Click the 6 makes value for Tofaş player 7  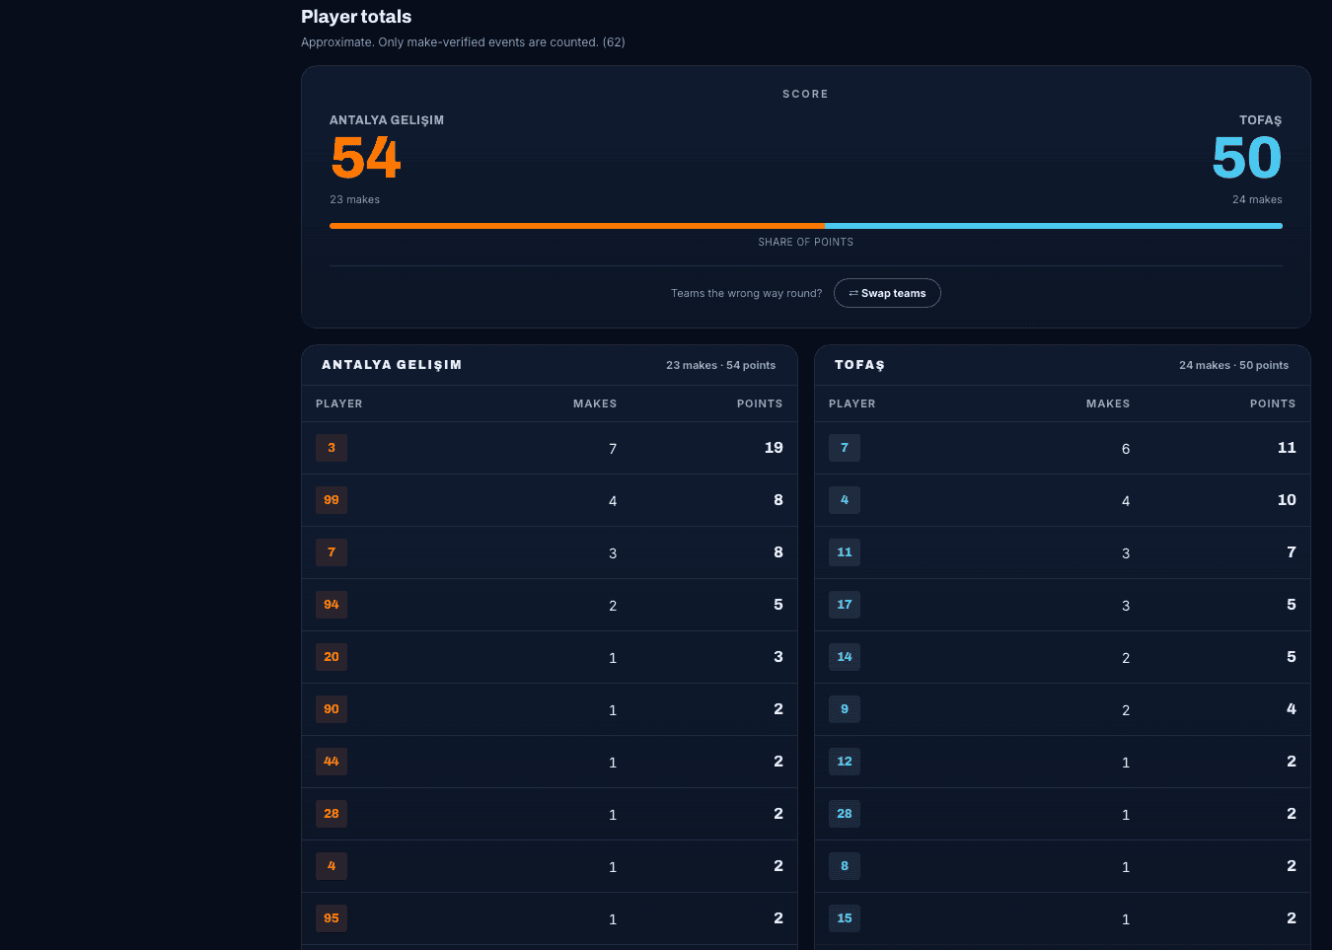coord(1126,449)
